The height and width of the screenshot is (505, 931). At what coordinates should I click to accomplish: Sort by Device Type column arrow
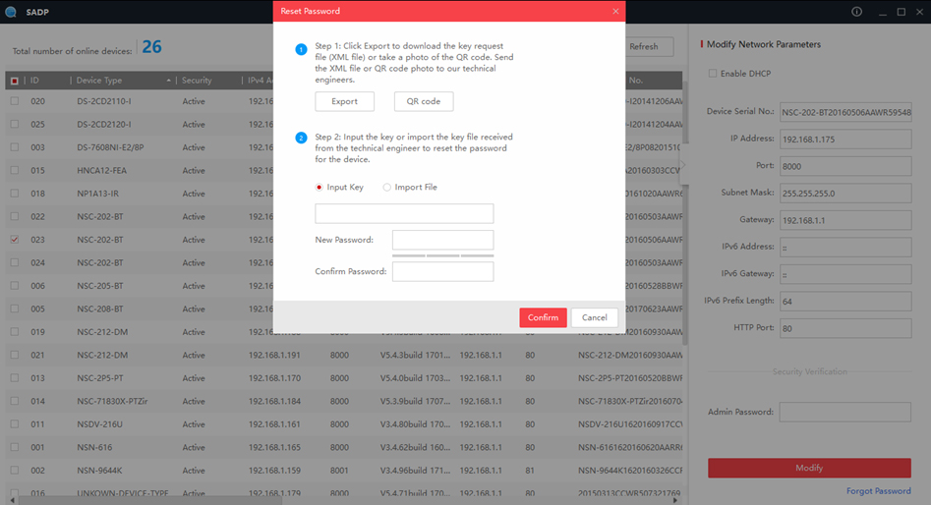point(169,81)
